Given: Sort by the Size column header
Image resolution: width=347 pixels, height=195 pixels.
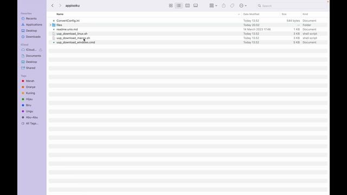Looking at the screenshot, I should tap(284, 14).
